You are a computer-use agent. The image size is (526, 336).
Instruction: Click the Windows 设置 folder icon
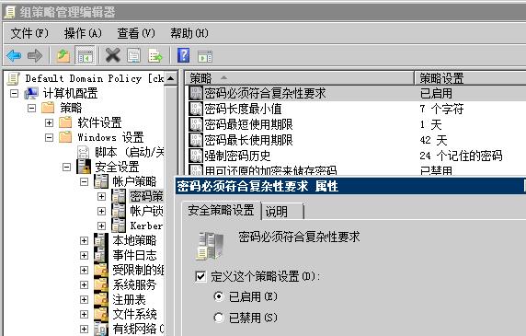65,137
